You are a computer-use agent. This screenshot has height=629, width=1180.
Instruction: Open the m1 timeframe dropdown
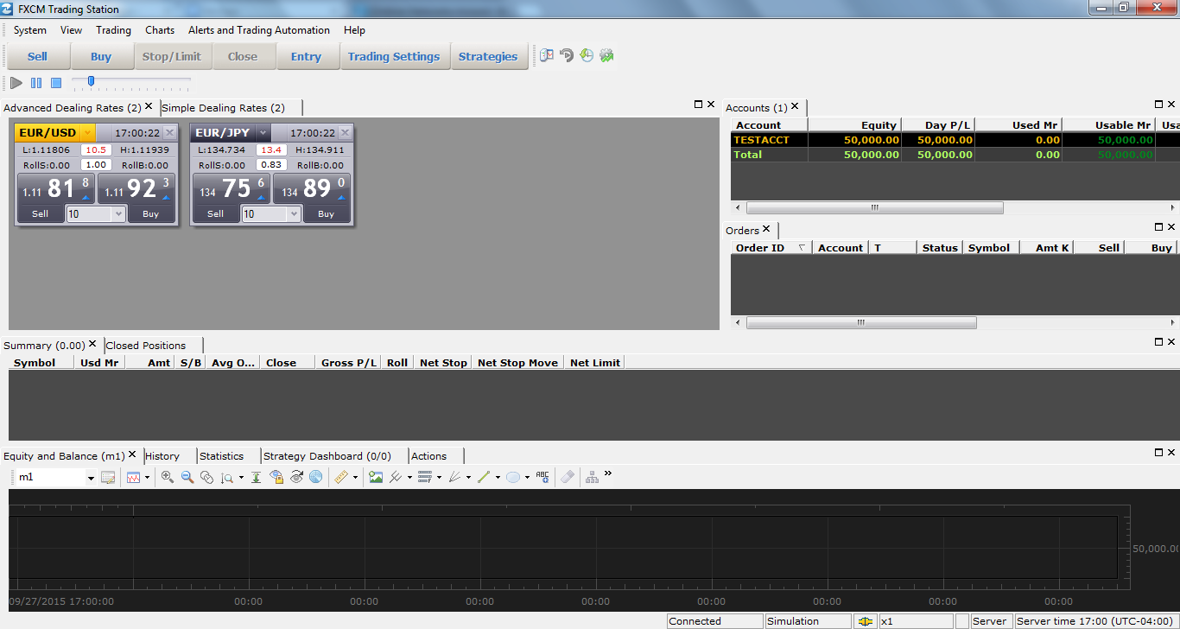[x=91, y=478]
